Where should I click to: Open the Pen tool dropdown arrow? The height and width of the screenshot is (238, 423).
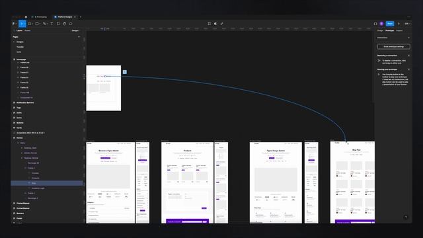click(x=47, y=24)
